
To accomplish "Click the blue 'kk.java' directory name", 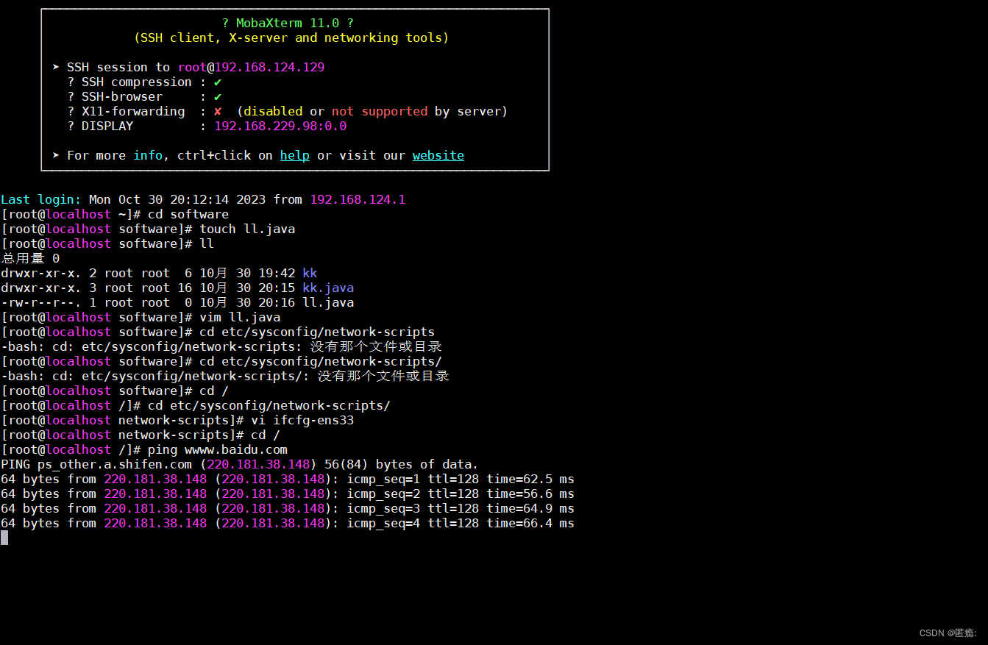I will tap(328, 288).
